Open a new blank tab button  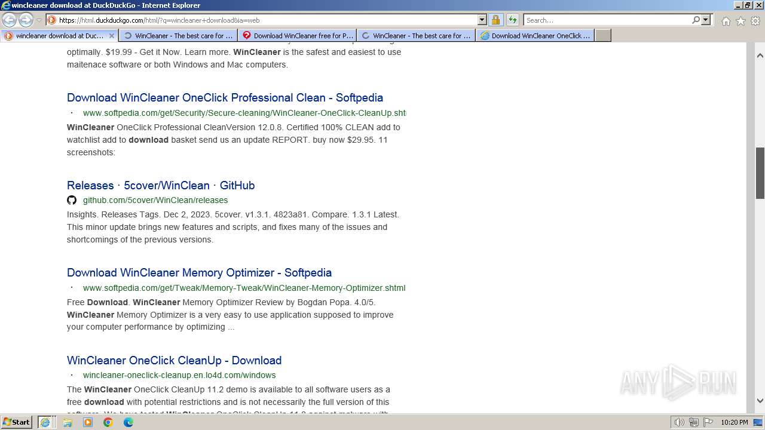pos(603,36)
